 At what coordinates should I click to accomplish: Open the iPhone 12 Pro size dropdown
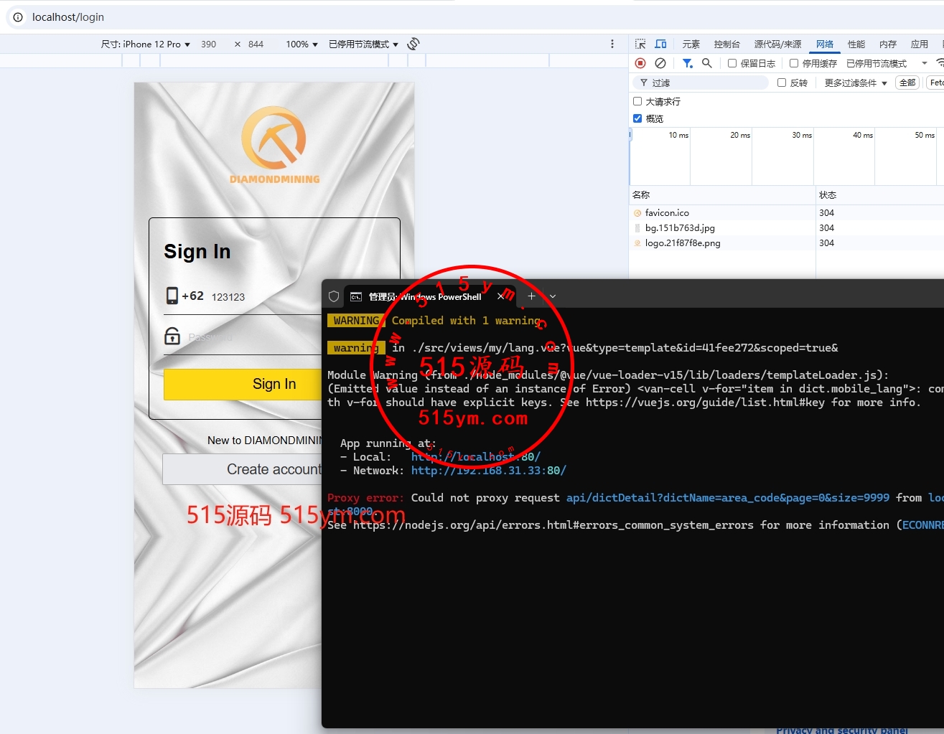point(146,44)
